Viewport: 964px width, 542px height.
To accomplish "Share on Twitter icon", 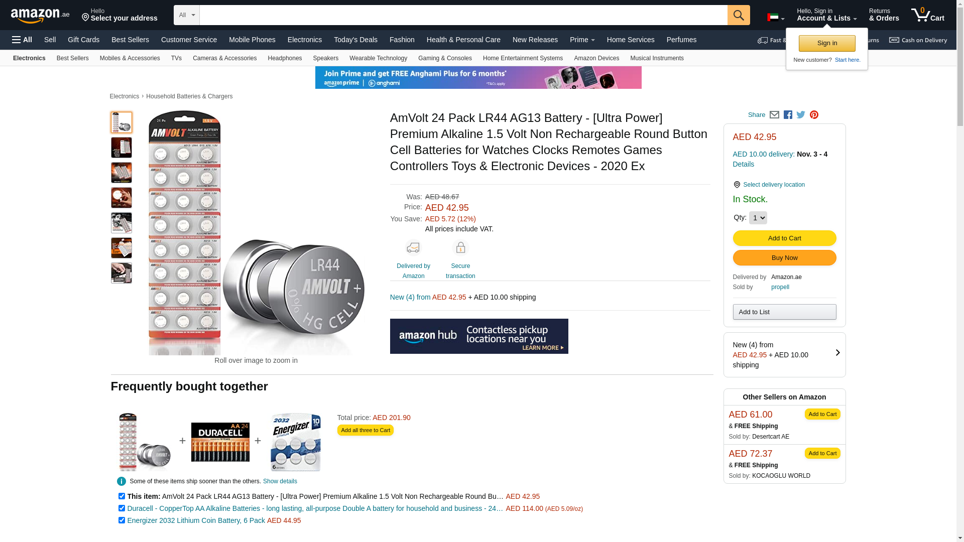I will point(801,115).
